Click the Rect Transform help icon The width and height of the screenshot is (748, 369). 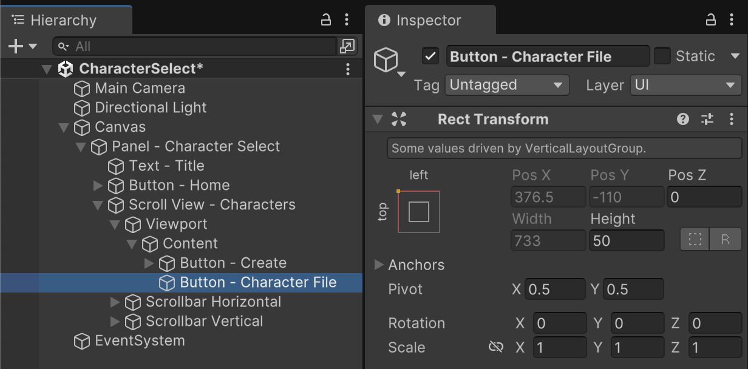tap(683, 120)
